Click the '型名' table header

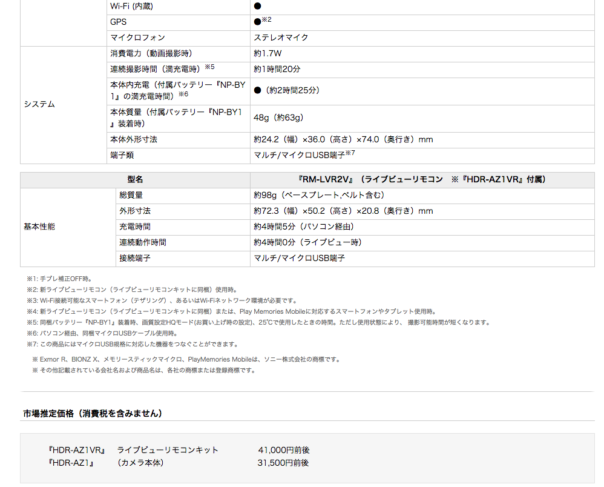coord(135,180)
